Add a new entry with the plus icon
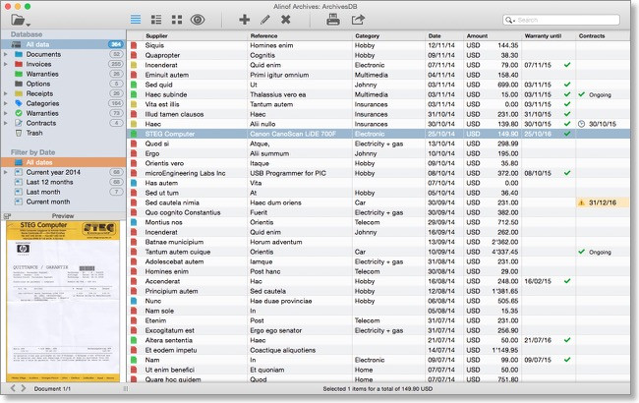The width and height of the screenshot is (639, 403). click(245, 19)
